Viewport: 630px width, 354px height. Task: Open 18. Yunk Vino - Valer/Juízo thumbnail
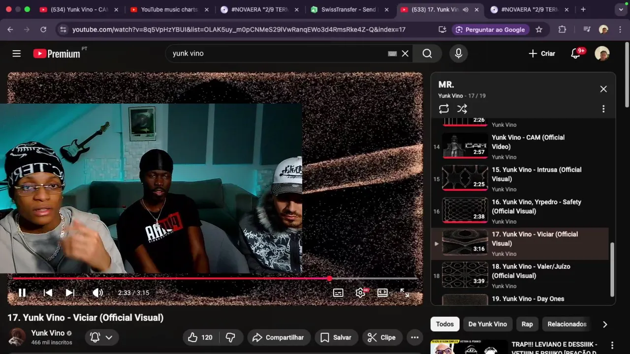tap(465, 274)
